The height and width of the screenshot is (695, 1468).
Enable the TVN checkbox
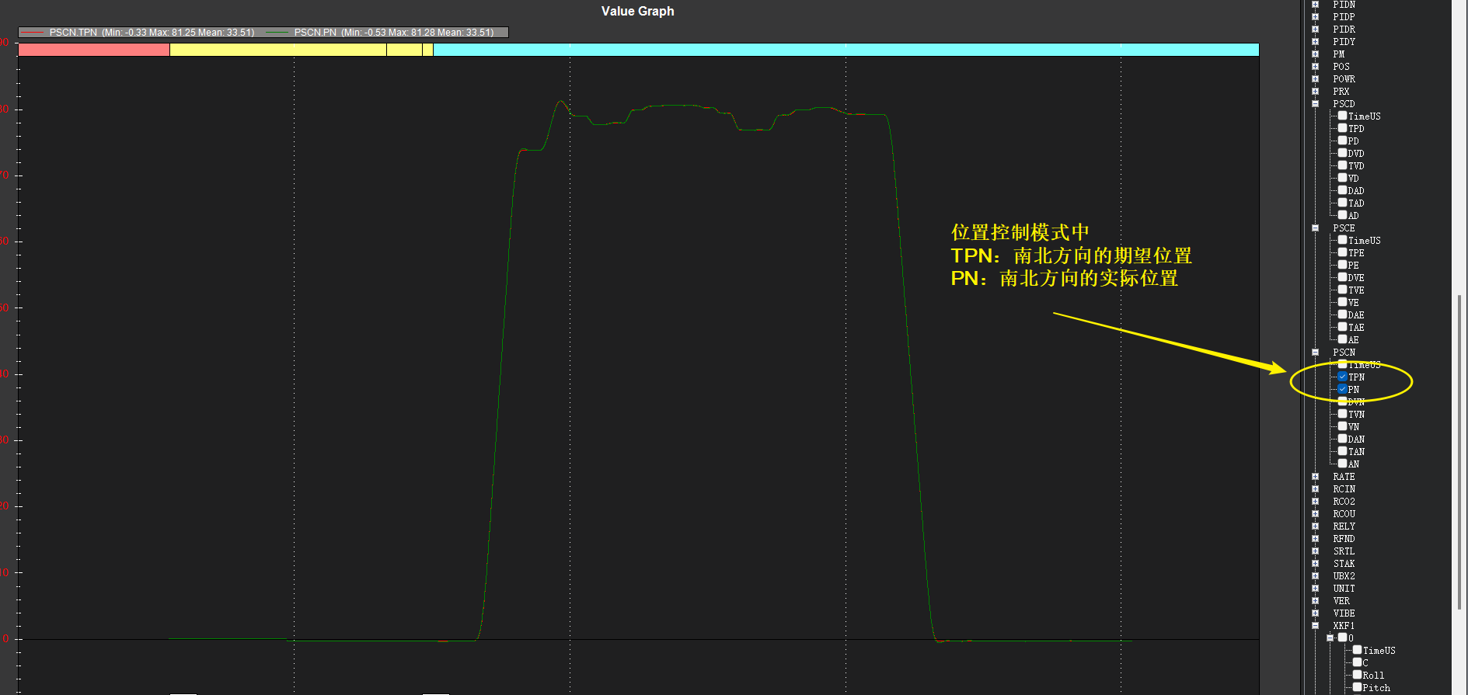click(1342, 414)
